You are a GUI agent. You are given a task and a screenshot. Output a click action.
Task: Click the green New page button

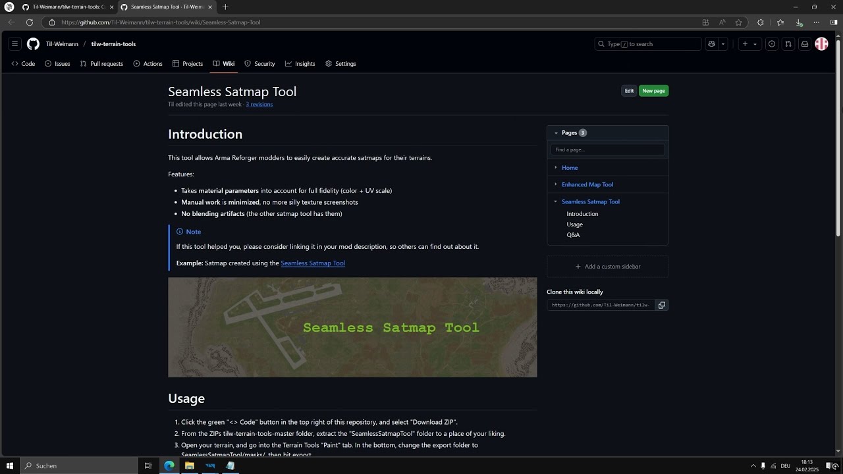pyautogui.click(x=653, y=91)
